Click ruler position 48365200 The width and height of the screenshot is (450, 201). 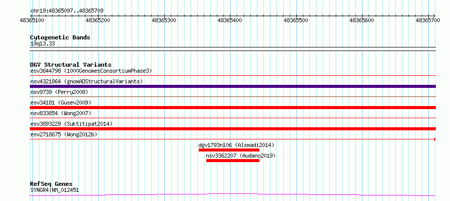(x=98, y=20)
